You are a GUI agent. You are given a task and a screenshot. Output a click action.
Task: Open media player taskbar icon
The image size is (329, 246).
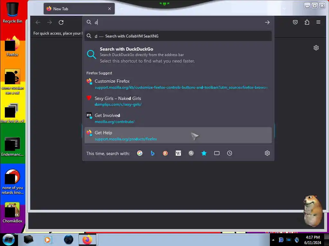click(x=48, y=240)
